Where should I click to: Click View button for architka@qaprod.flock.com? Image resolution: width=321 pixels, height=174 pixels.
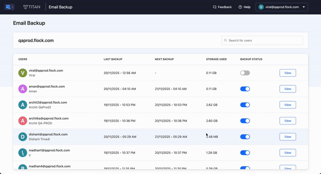click(x=287, y=121)
